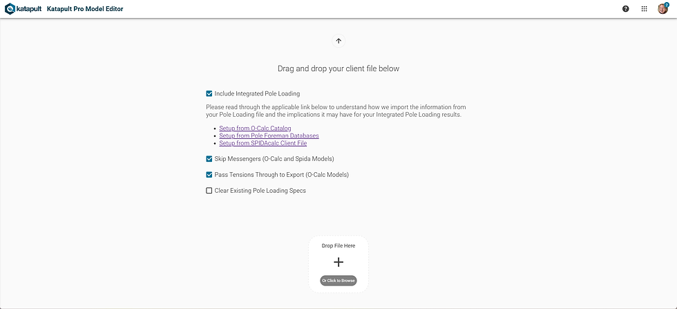The height and width of the screenshot is (309, 677).
Task: Uncheck Include Integrated Pole Loading
Action: click(209, 93)
